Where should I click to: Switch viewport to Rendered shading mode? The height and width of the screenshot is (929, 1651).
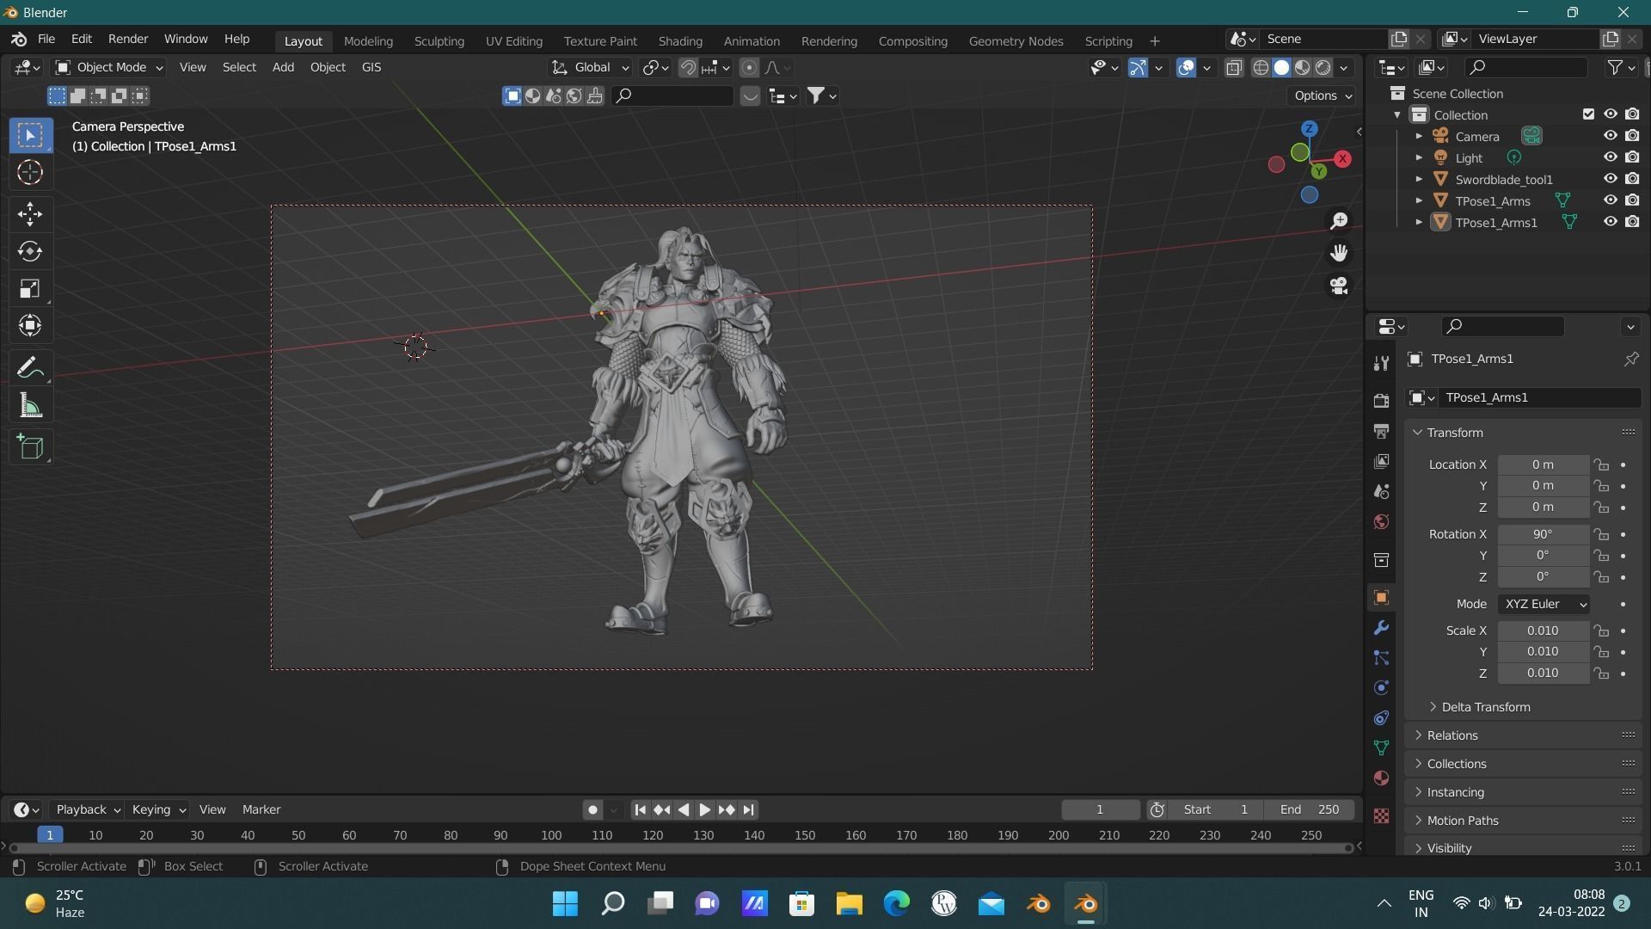point(1325,67)
